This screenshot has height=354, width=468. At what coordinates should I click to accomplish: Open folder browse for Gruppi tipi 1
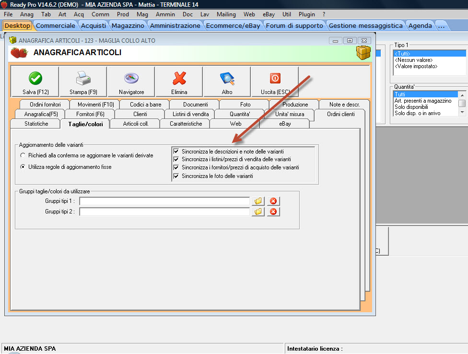(258, 201)
